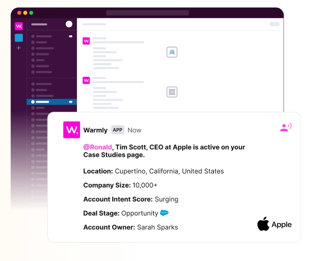The height and width of the screenshot is (261, 327).
Task: Select the blue square workspace icon
Action: coord(19,38)
